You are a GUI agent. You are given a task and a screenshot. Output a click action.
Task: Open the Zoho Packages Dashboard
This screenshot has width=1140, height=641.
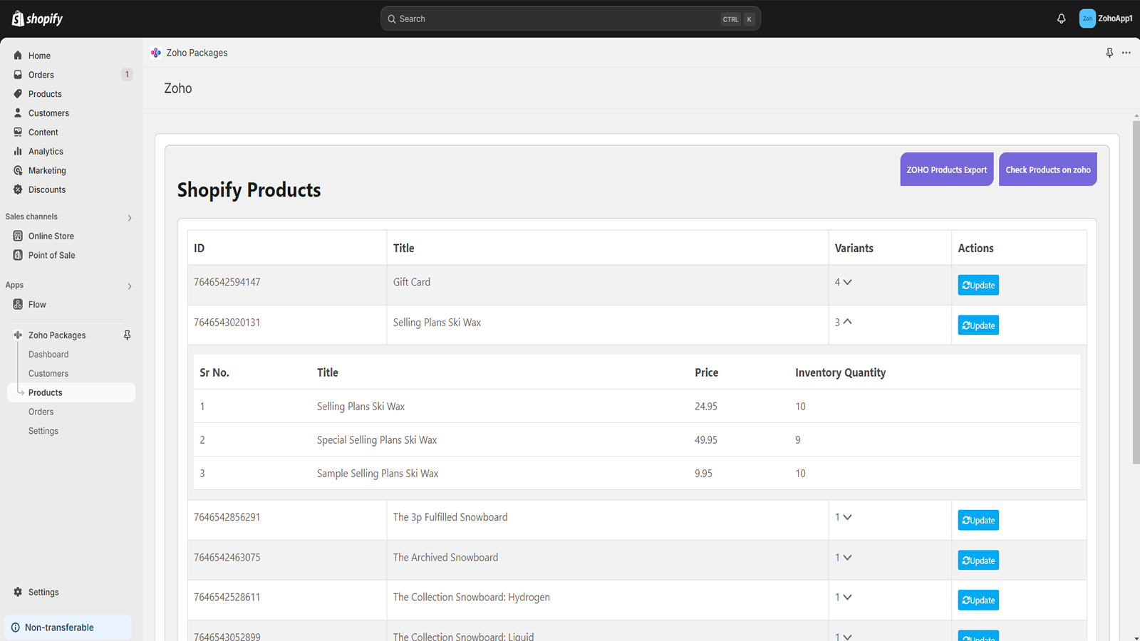48,354
